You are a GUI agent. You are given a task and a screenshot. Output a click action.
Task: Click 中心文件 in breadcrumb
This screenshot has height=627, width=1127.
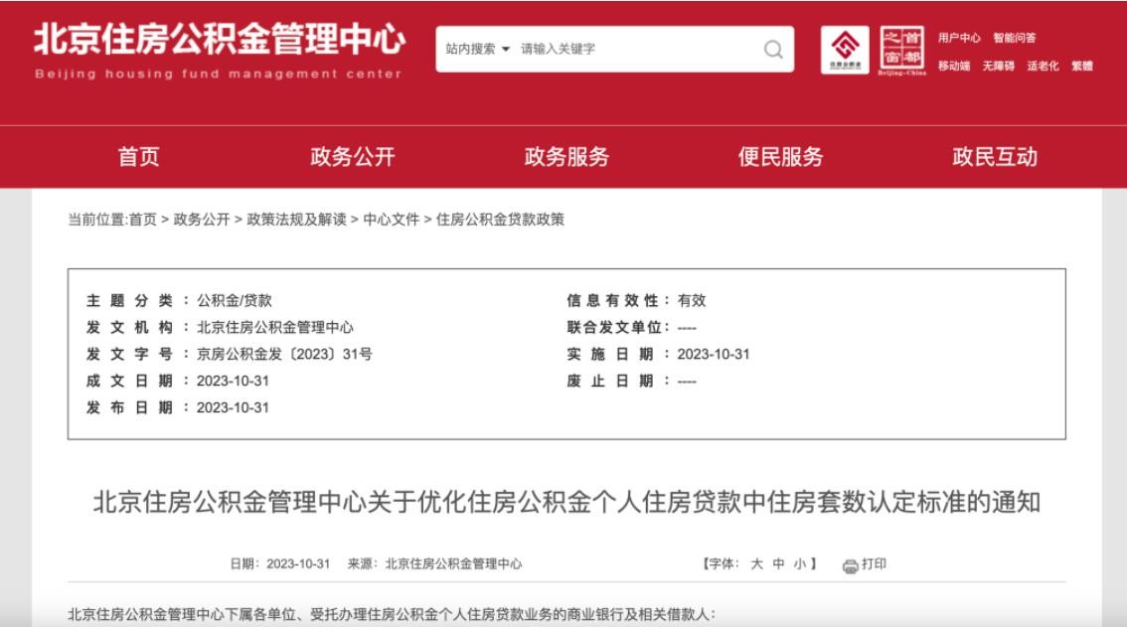391,220
